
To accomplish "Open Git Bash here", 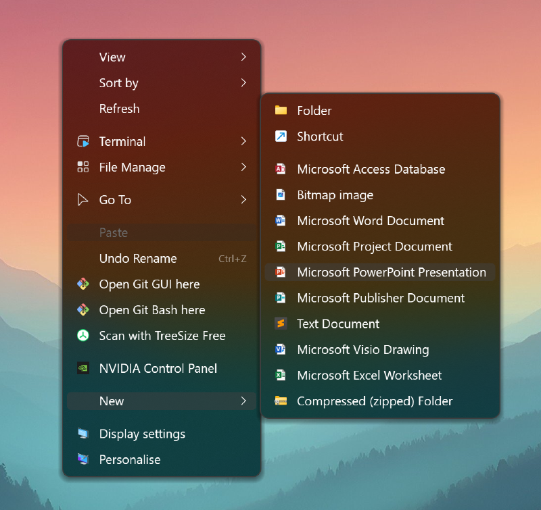I will (x=152, y=310).
